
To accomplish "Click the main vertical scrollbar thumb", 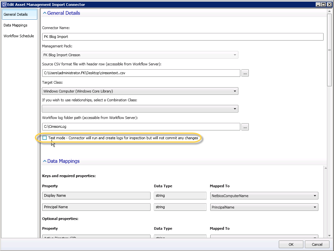I will click(329, 50).
